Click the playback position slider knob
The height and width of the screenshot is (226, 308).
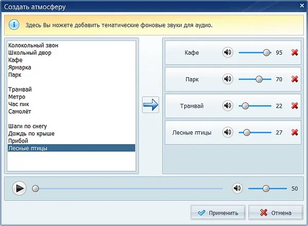[x=35, y=188]
